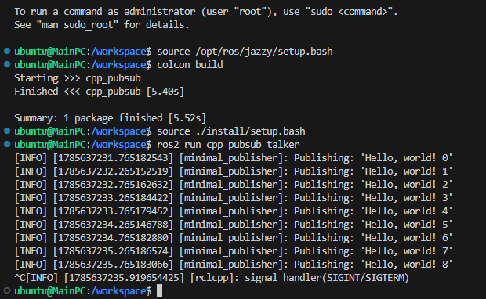Click the log line 'Hello, world! 3'
Viewport: 486px width, 299px height.
(233, 198)
